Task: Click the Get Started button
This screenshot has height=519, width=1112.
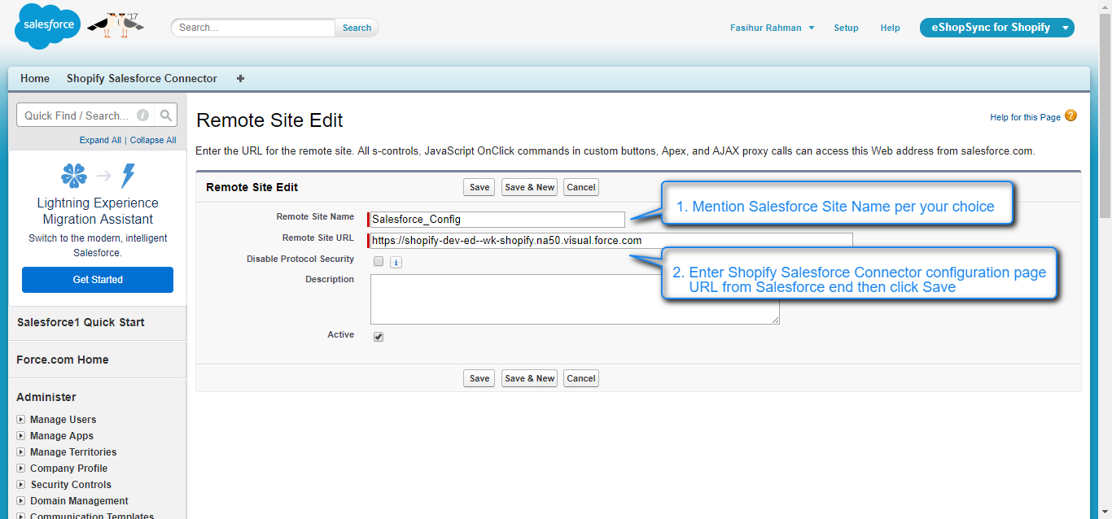Action: coord(98,280)
